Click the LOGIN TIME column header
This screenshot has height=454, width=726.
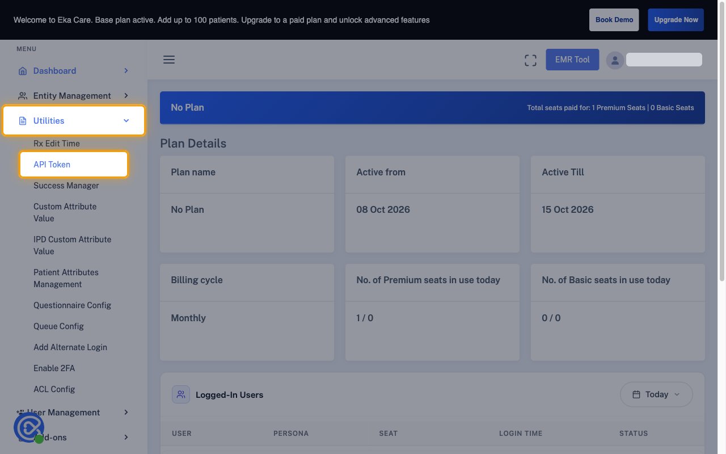[x=521, y=434]
